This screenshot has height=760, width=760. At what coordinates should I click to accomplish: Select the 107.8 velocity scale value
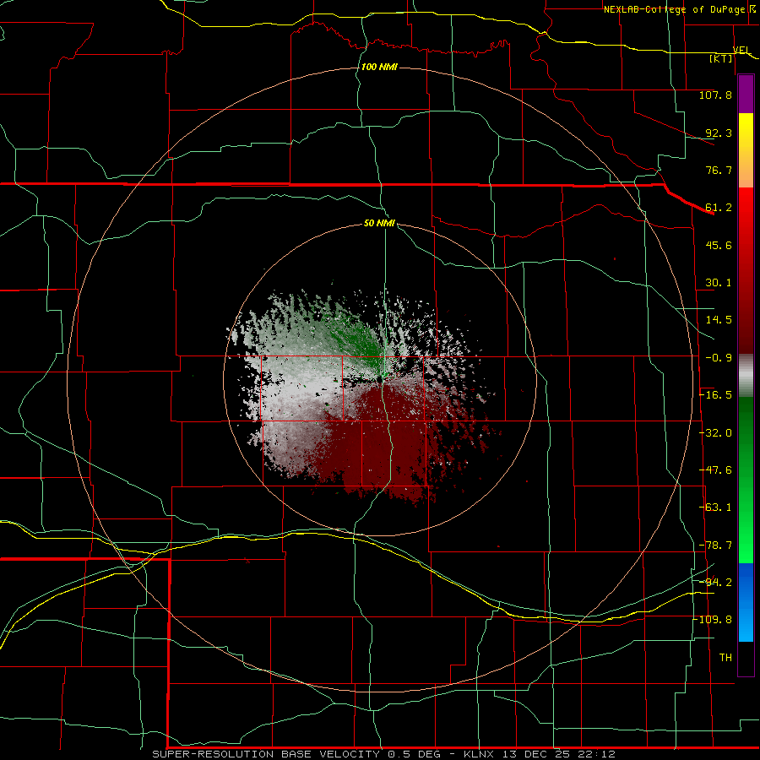pyautogui.click(x=715, y=95)
